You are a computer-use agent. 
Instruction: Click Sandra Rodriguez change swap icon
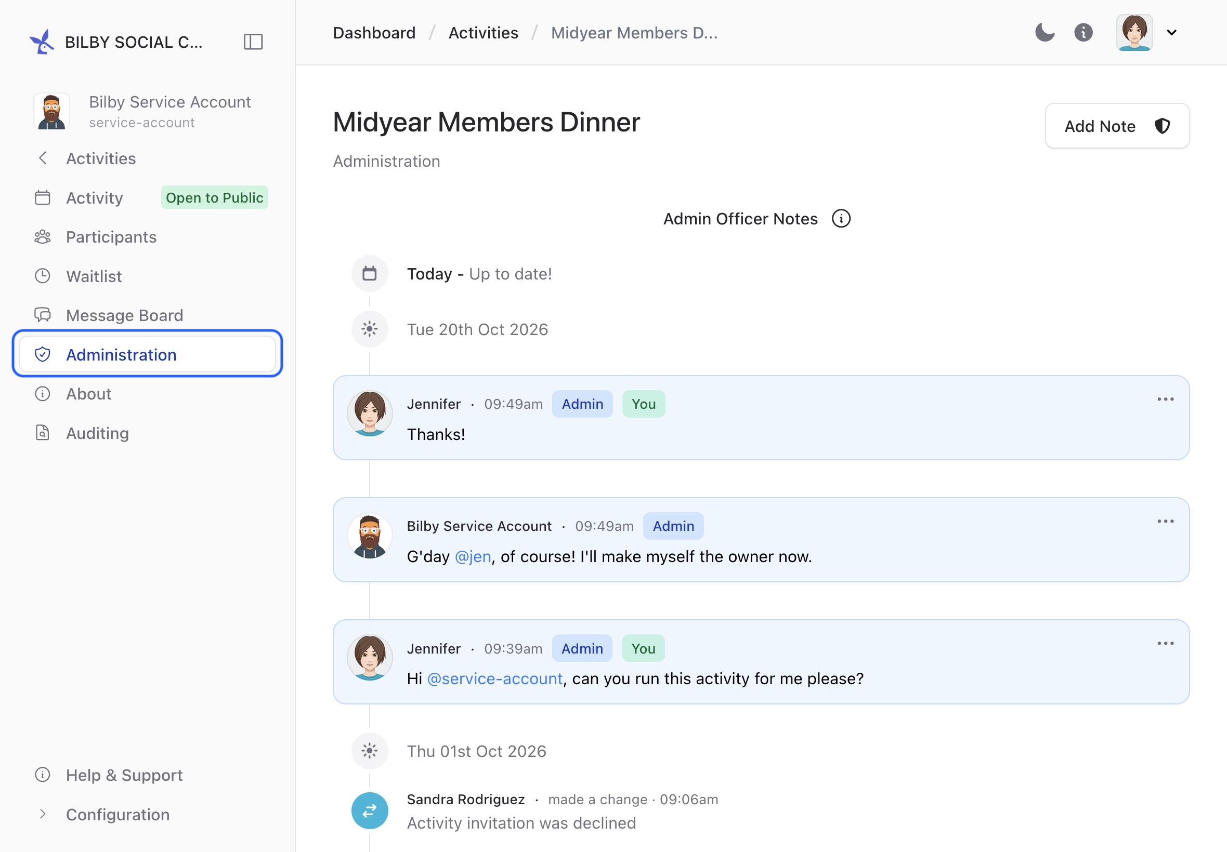370,811
